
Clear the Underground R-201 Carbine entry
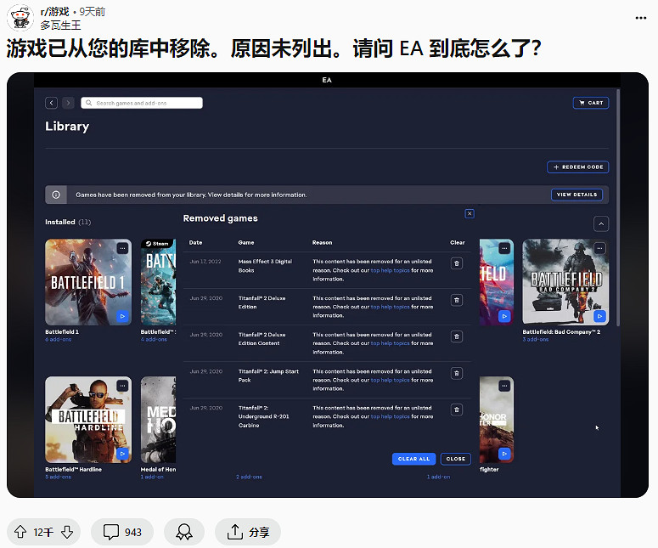click(x=457, y=410)
